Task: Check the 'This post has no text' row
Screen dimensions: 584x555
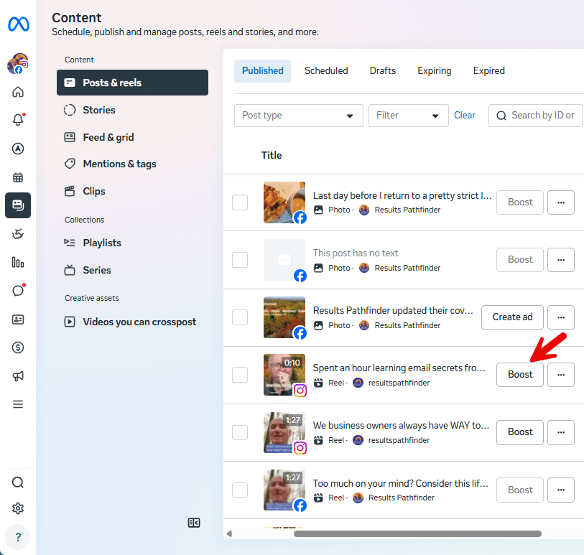Action: tap(240, 260)
